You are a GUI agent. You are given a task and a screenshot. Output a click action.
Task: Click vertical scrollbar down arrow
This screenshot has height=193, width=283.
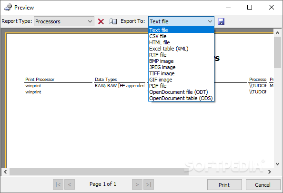[277, 164]
